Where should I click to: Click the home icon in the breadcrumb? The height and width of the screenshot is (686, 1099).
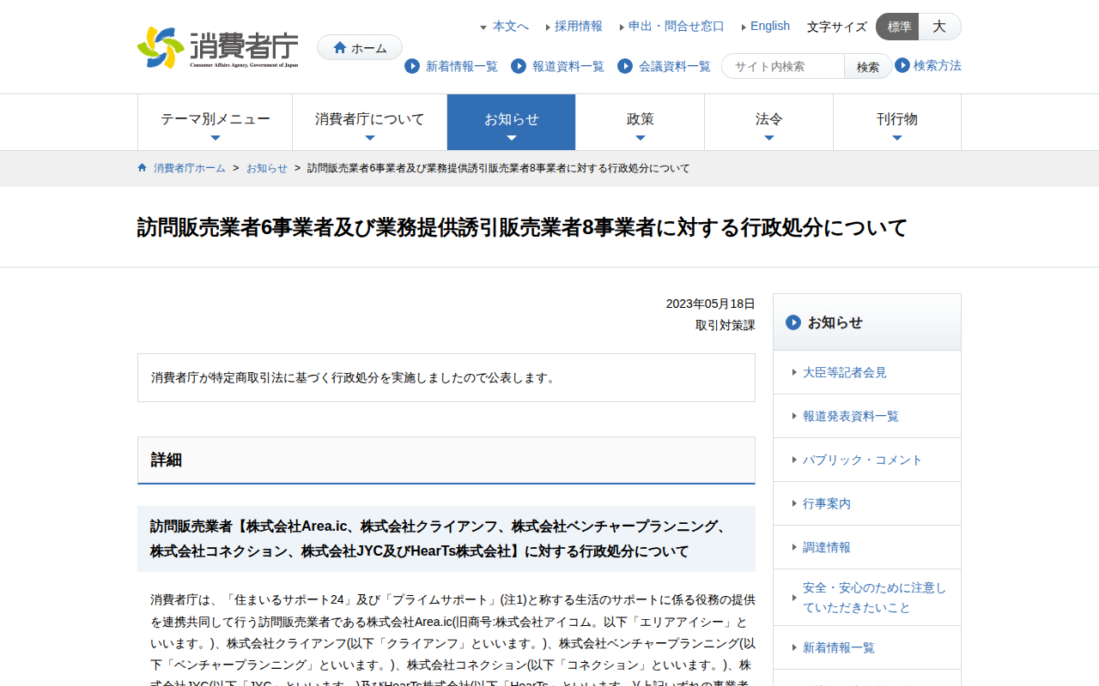143,167
